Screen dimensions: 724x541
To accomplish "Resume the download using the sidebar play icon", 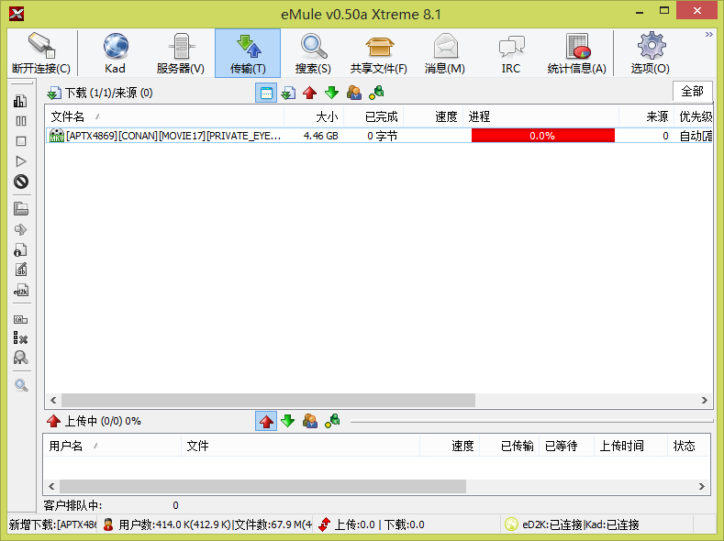I will [x=21, y=161].
